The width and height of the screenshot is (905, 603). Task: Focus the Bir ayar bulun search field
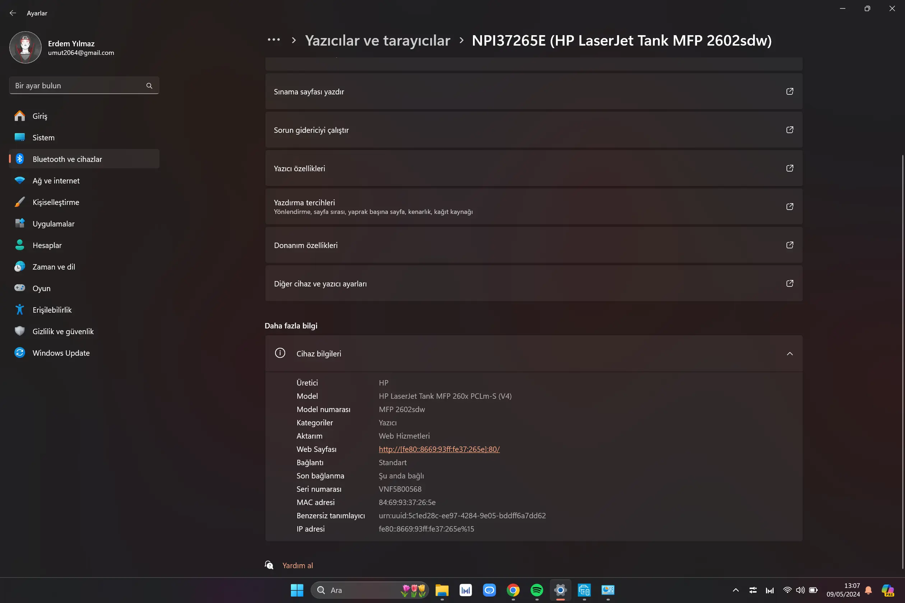click(x=84, y=85)
